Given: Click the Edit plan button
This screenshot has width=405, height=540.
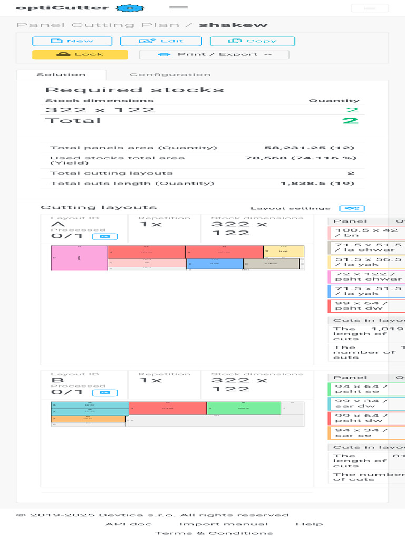Looking at the screenshot, I should 161,41.
